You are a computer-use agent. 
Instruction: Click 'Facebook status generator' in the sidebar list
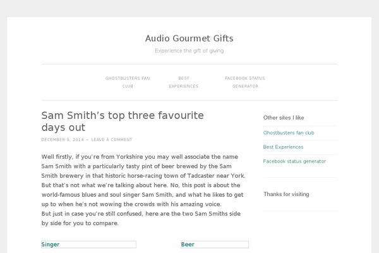(x=294, y=161)
